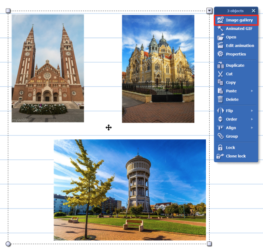The image size is (263, 252).
Task: Click the Cut scissors icon
Action: (220, 74)
